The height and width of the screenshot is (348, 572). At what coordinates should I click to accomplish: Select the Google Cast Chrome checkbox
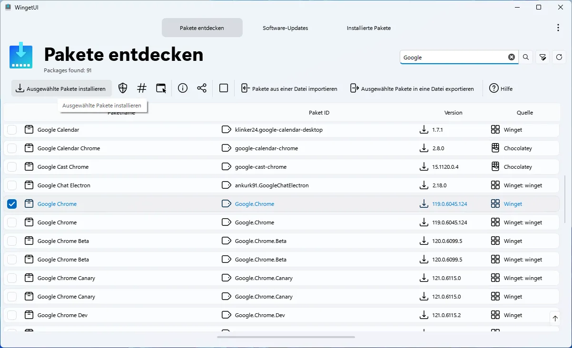(12, 166)
